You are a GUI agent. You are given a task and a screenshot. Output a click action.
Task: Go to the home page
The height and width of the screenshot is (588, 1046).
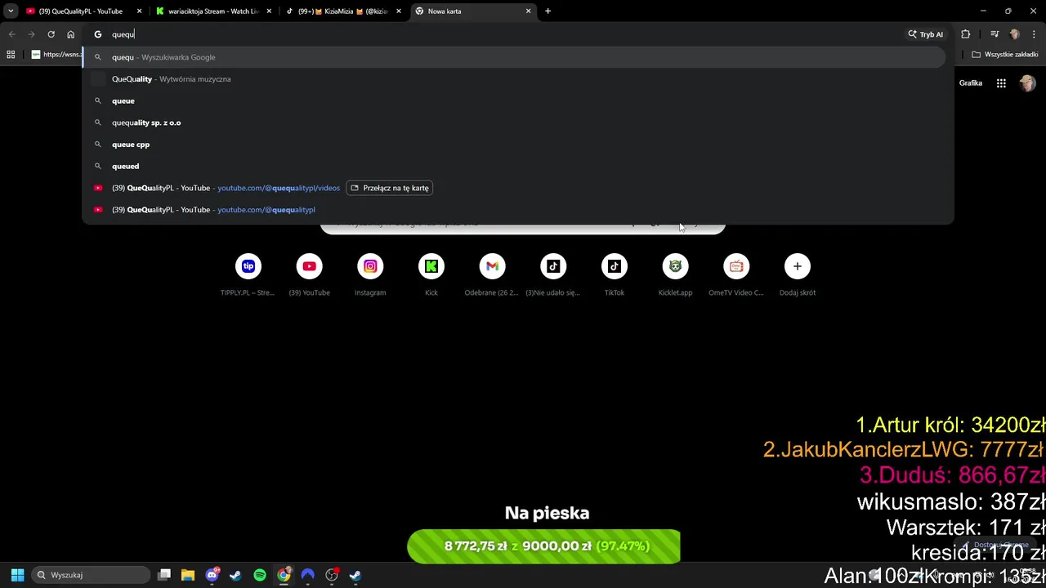click(x=70, y=34)
